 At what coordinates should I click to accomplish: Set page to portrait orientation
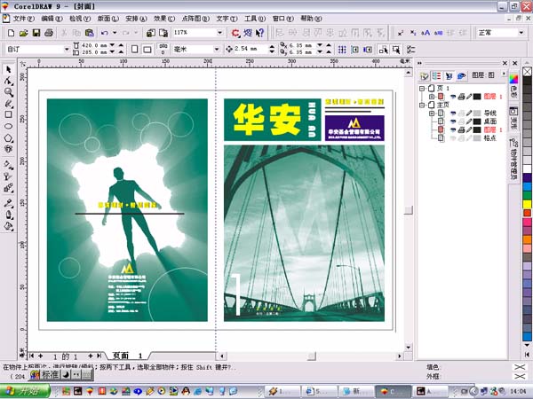135,50
